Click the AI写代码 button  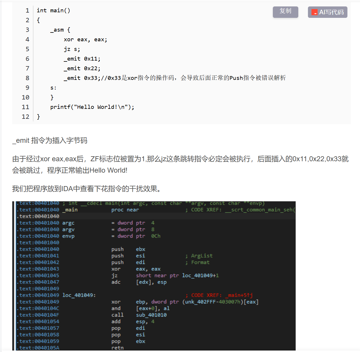(x=328, y=12)
